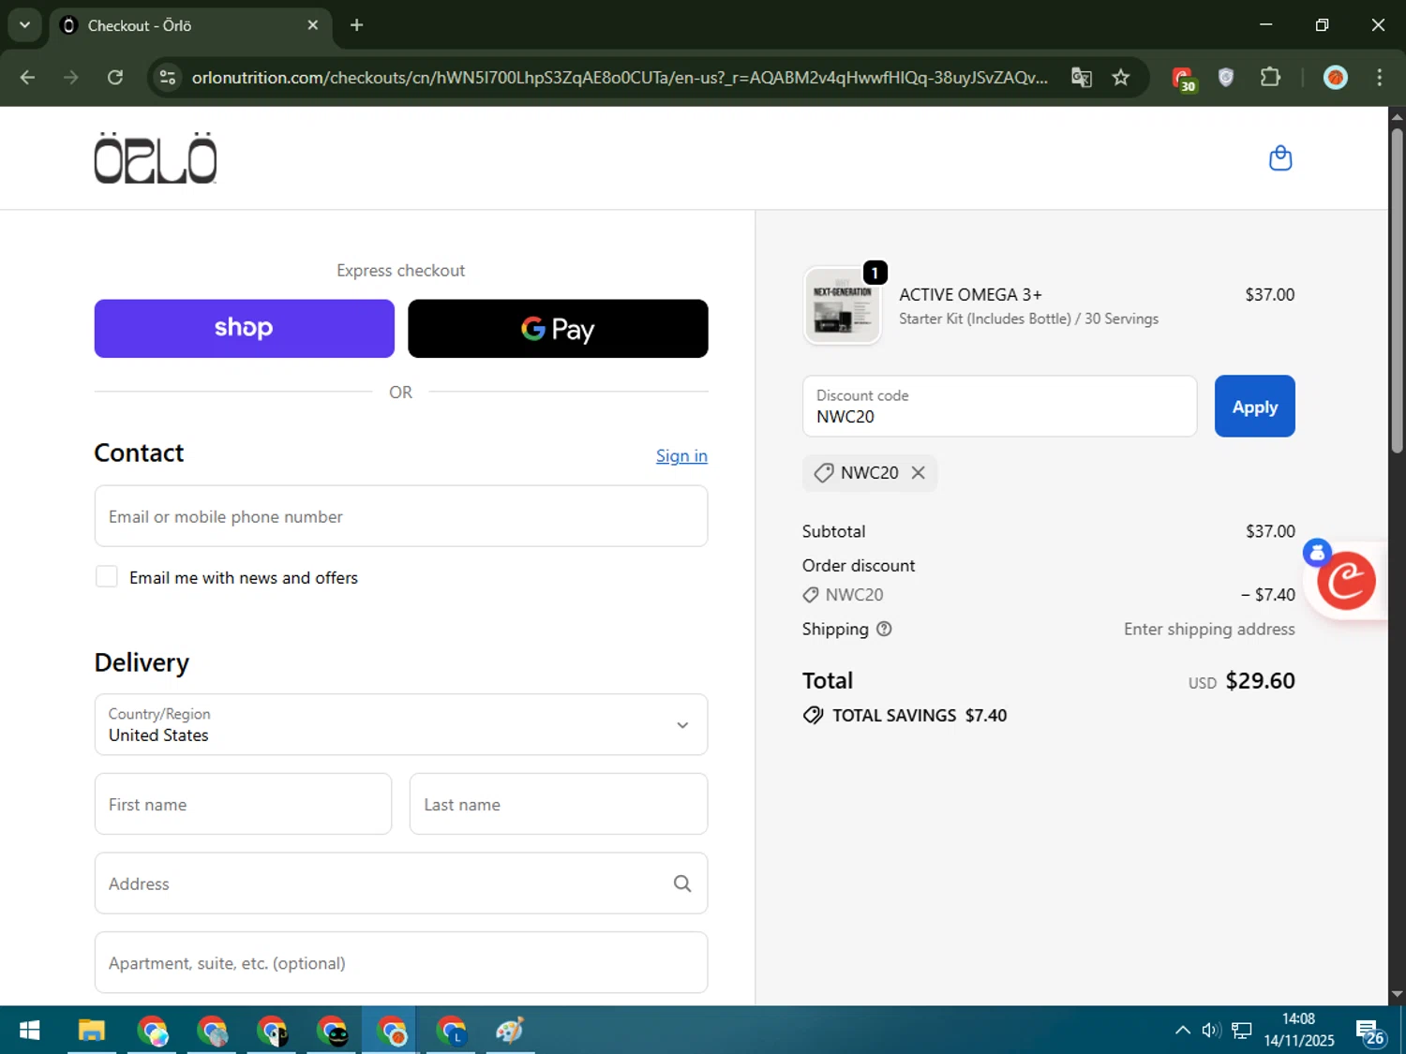Click the total amount $29.60
The height and width of the screenshot is (1054, 1406).
1260,681
